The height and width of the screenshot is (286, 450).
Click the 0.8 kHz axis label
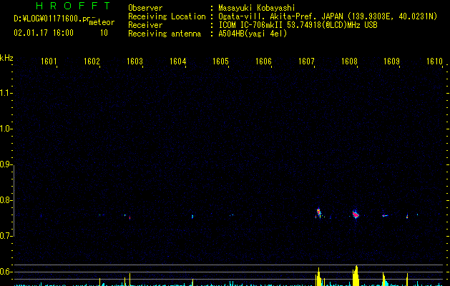[5, 200]
